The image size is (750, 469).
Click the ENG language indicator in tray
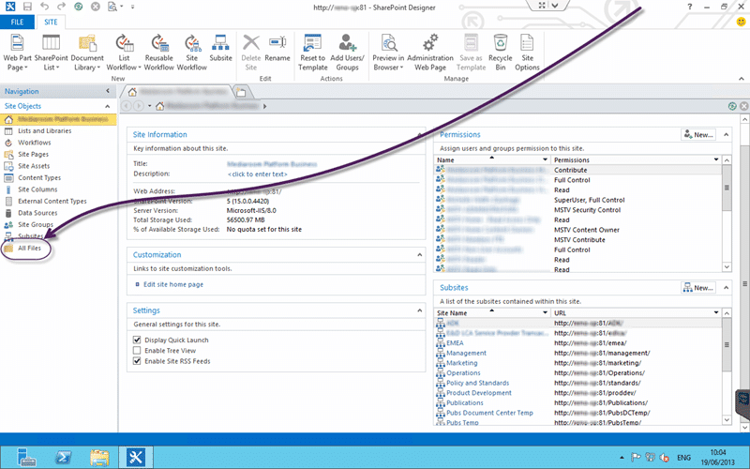coord(684,458)
